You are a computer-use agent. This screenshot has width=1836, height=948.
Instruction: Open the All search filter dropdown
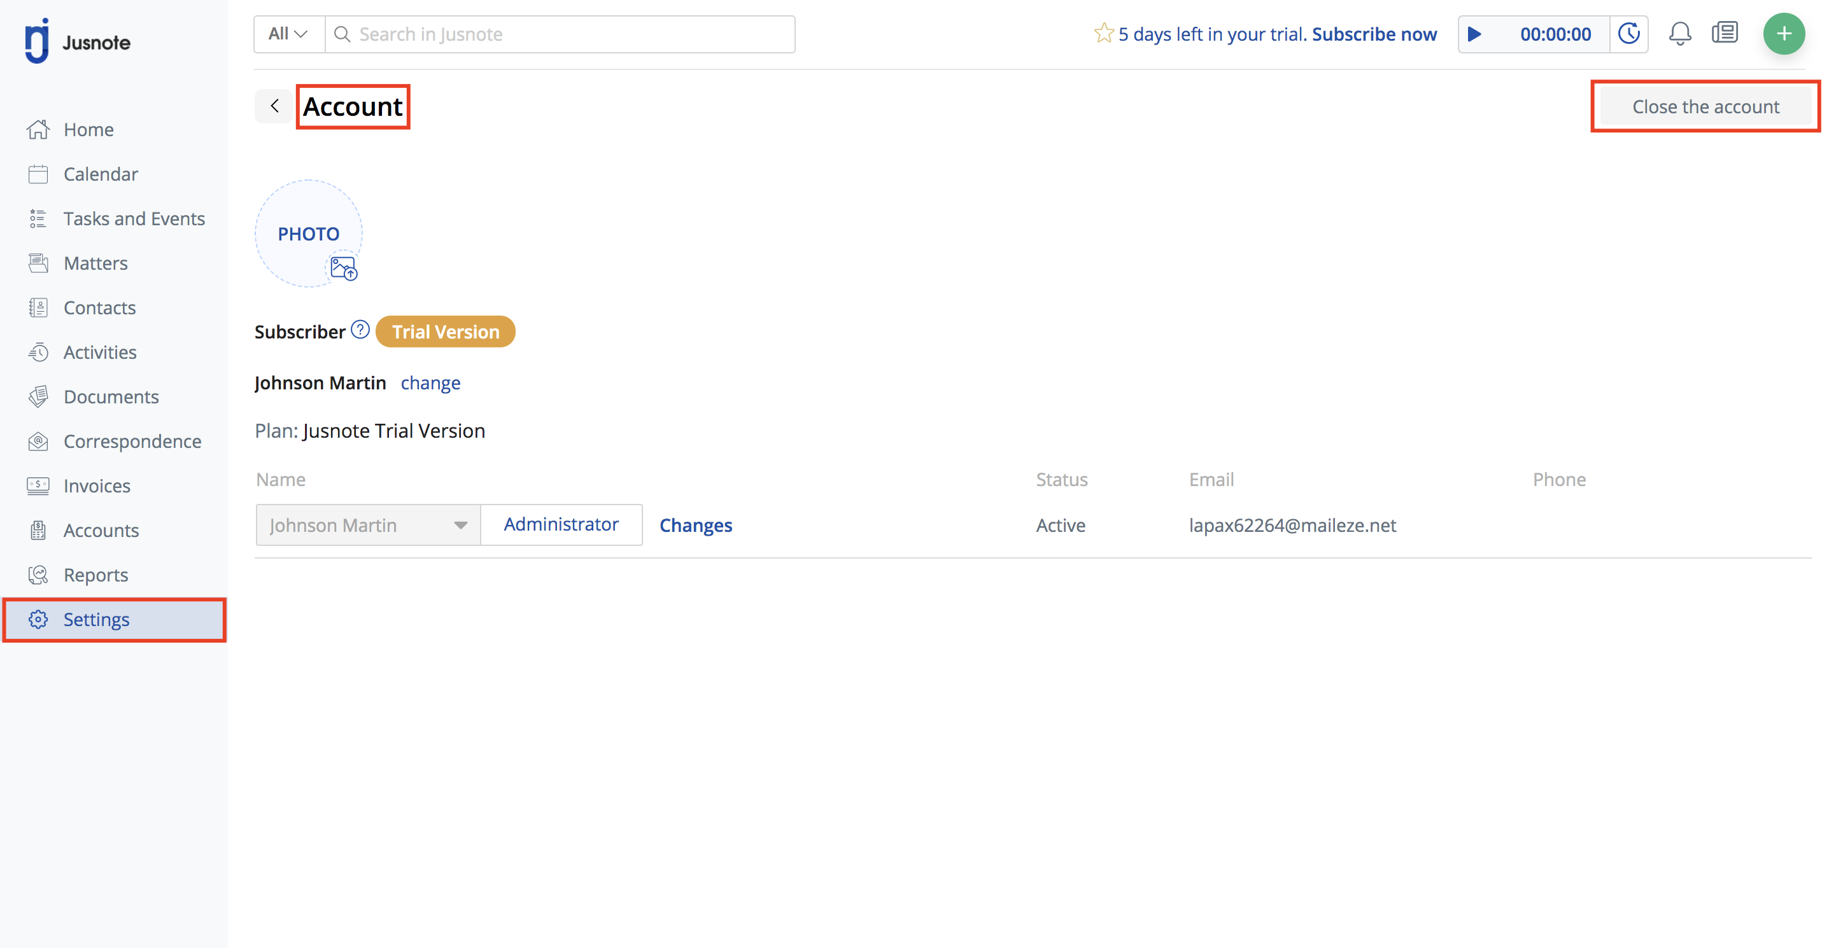click(288, 34)
